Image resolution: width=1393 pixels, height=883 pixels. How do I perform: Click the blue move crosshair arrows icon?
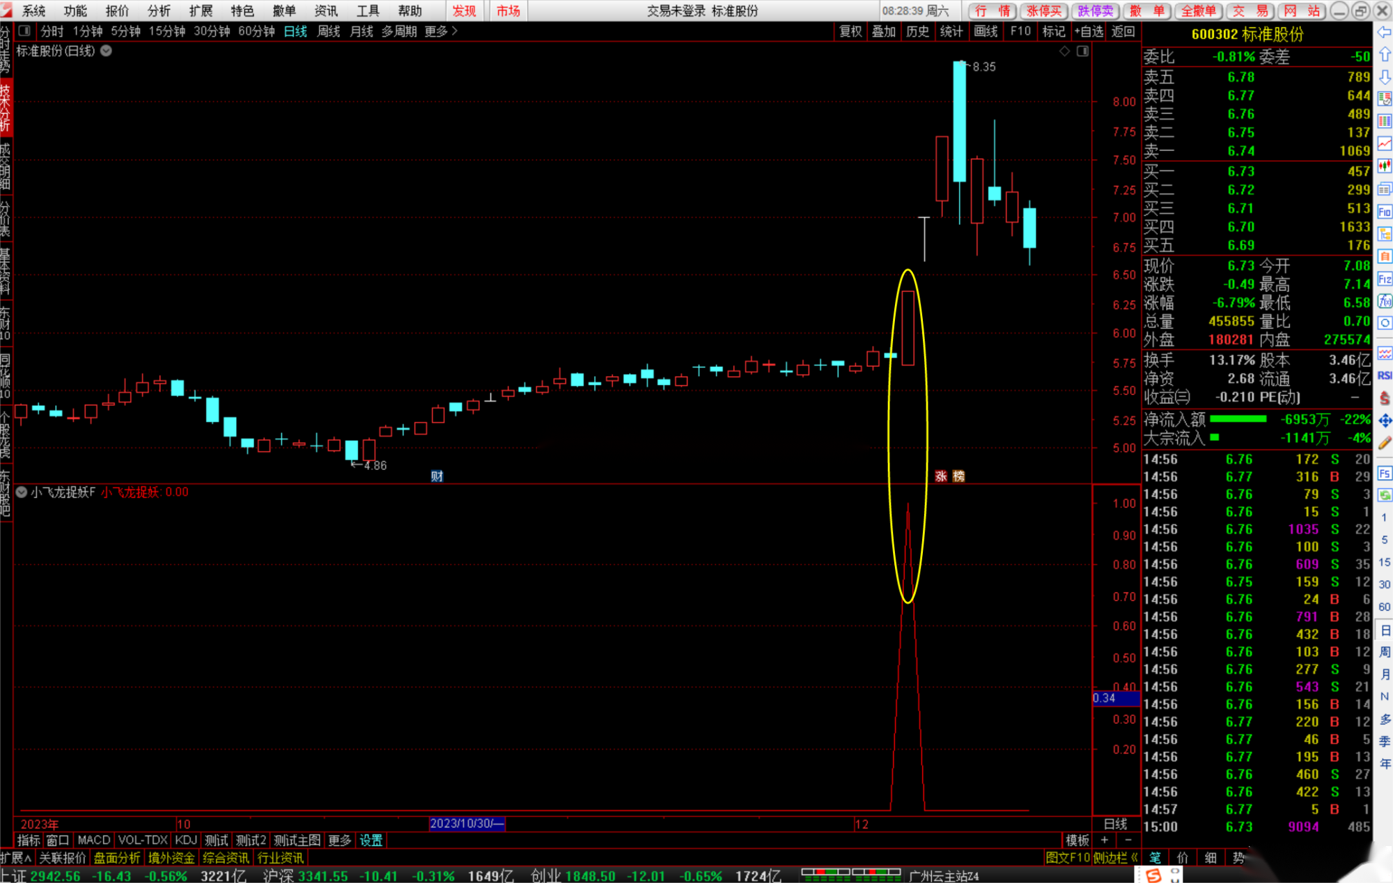(x=1385, y=421)
